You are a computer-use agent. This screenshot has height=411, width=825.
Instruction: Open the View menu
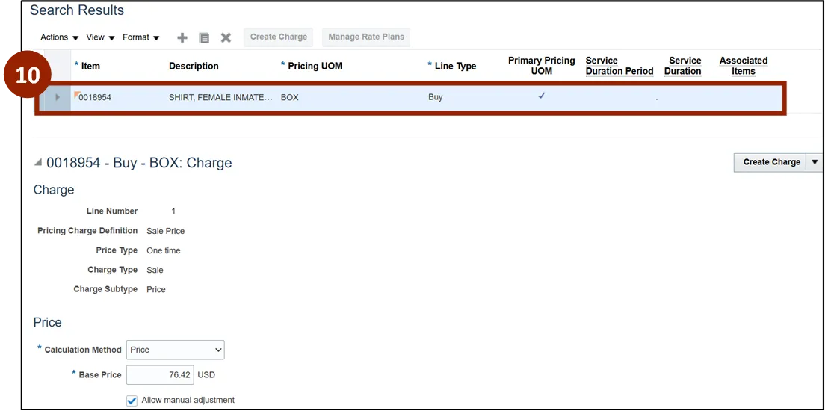point(100,37)
